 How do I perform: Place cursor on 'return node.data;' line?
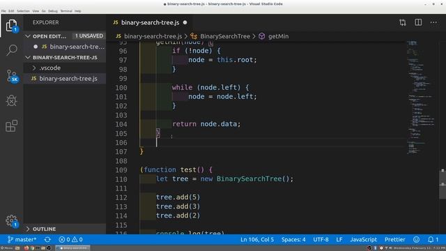tap(206, 124)
